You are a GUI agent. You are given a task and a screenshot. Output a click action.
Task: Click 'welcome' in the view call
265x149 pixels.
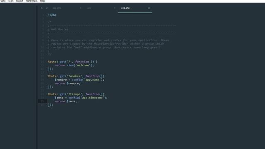click(83, 65)
